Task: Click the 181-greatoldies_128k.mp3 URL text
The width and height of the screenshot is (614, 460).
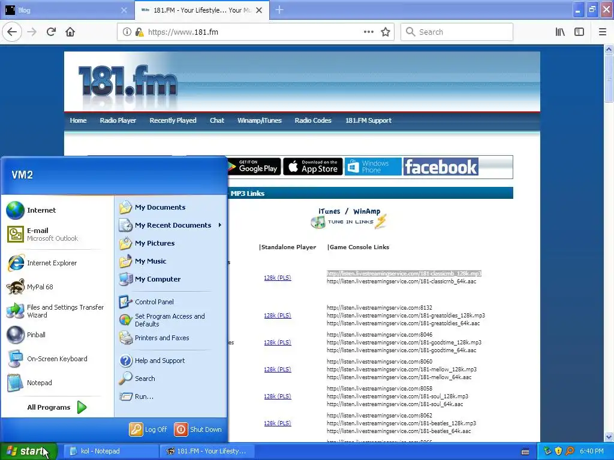Action: tap(406, 315)
